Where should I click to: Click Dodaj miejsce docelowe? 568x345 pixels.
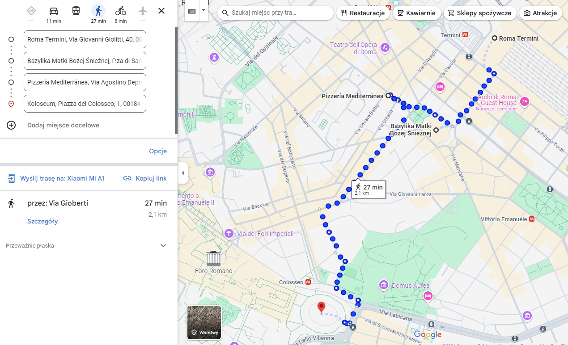pyautogui.click(x=63, y=125)
